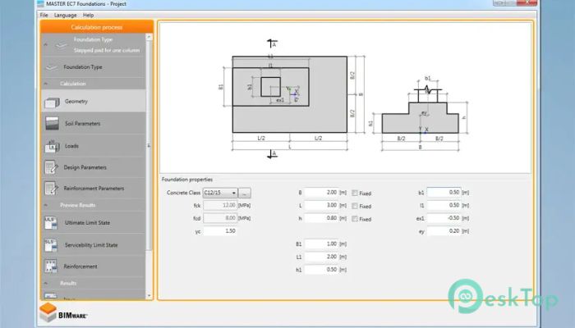
Task: Click stepped pad foundation header icon
Action: pyautogui.click(x=62, y=45)
